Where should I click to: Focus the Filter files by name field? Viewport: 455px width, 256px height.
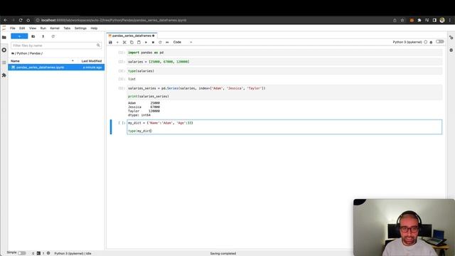56,46
